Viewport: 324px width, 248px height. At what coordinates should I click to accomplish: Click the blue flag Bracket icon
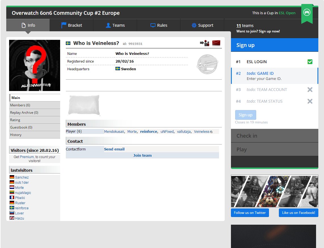click(64, 25)
